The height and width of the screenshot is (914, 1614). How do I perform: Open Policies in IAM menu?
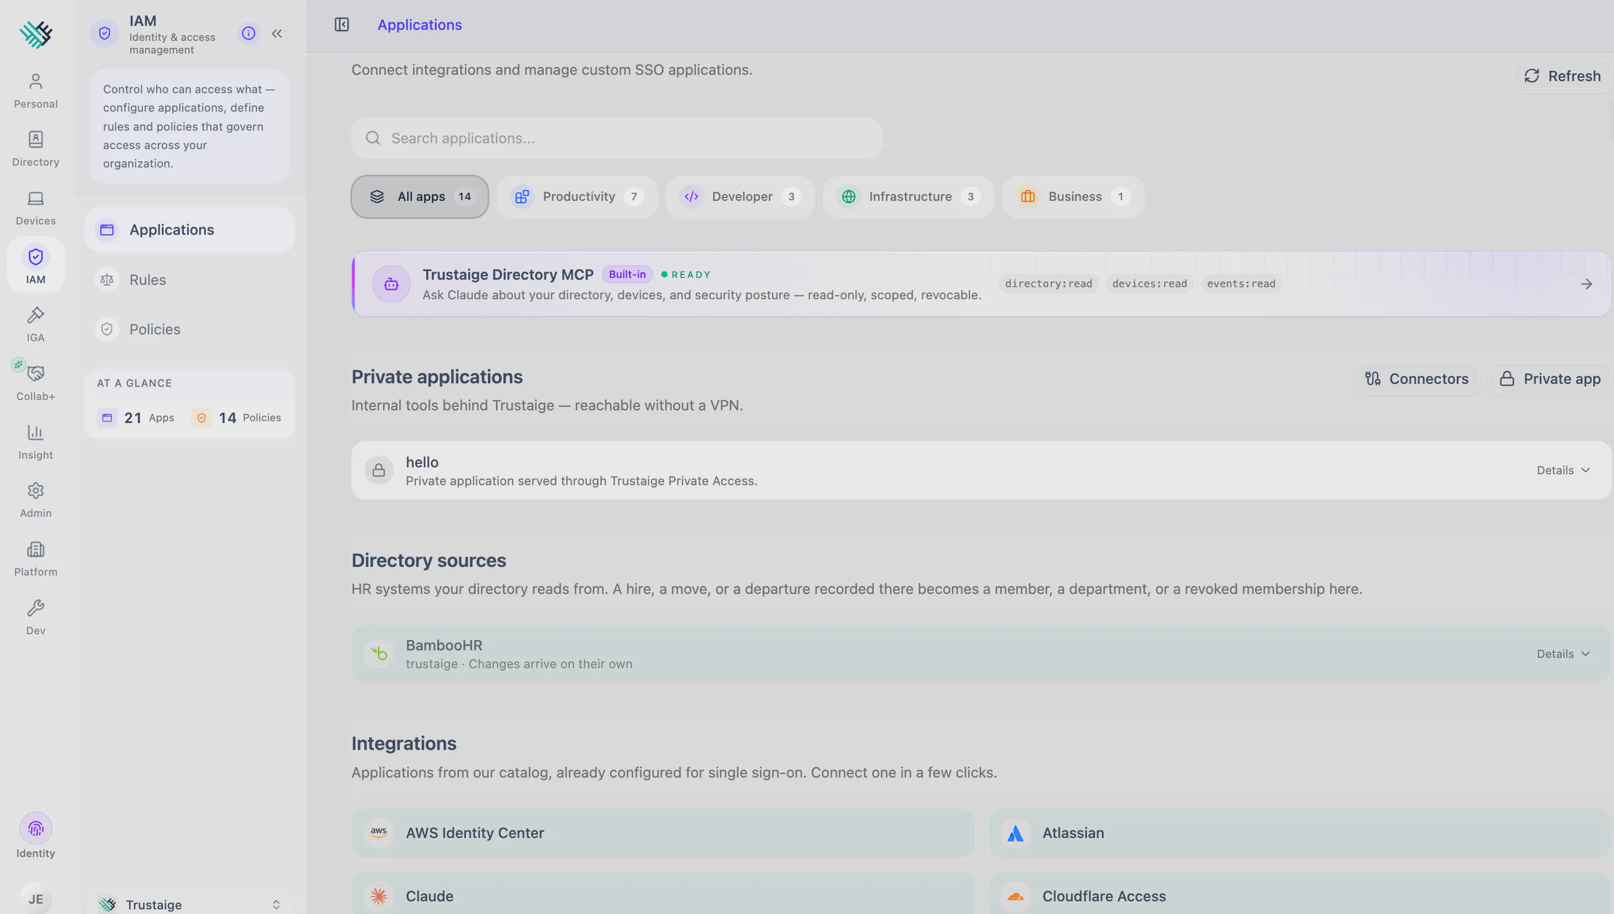click(x=190, y=330)
